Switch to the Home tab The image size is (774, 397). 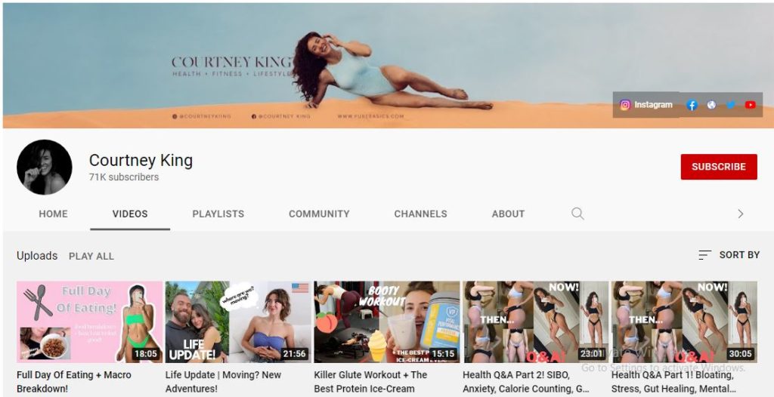click(54, 214)
